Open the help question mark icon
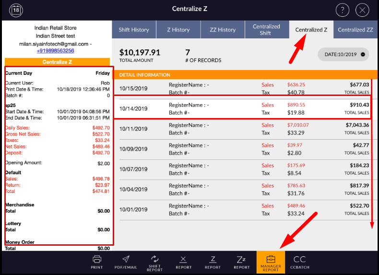This screenshot has width=379, height=275. pyautogui.click(x=342, y=10)
